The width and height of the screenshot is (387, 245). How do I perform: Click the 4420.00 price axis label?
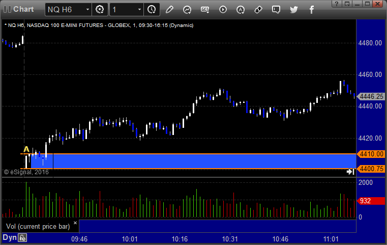[x=370, y=138]
